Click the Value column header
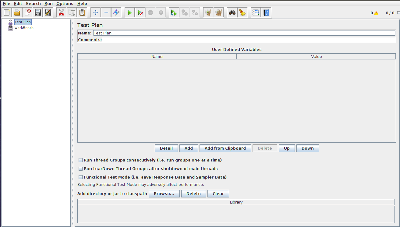This screenshot has height=227, width=400. [316, 56]
